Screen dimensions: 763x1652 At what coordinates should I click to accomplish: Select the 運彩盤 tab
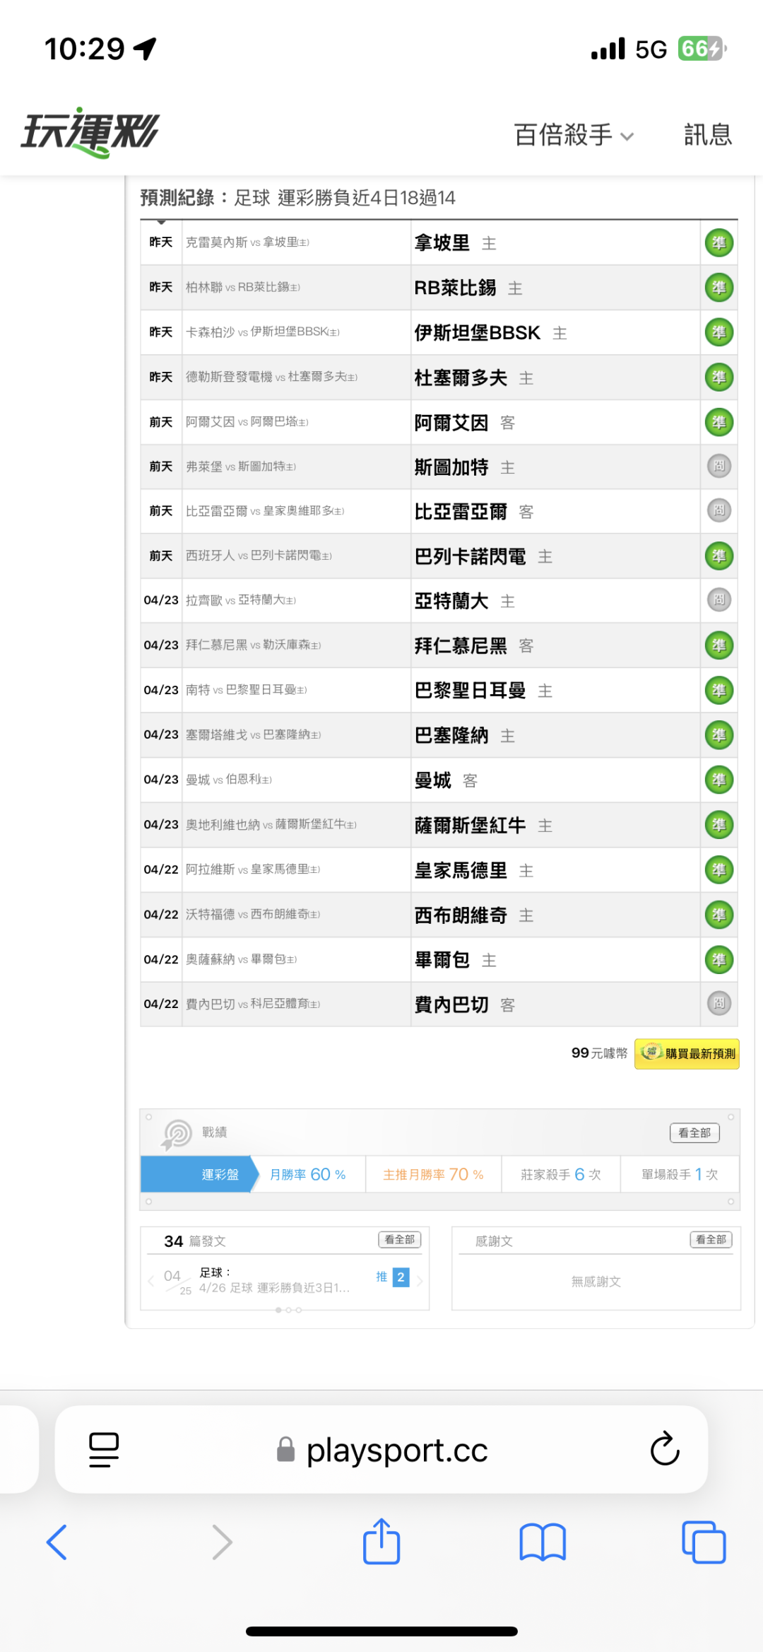(x=220, y=1174)
